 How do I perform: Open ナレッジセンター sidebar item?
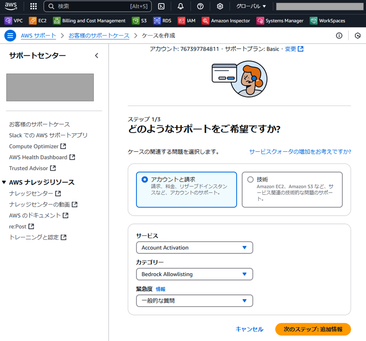[x=31, y=193]
